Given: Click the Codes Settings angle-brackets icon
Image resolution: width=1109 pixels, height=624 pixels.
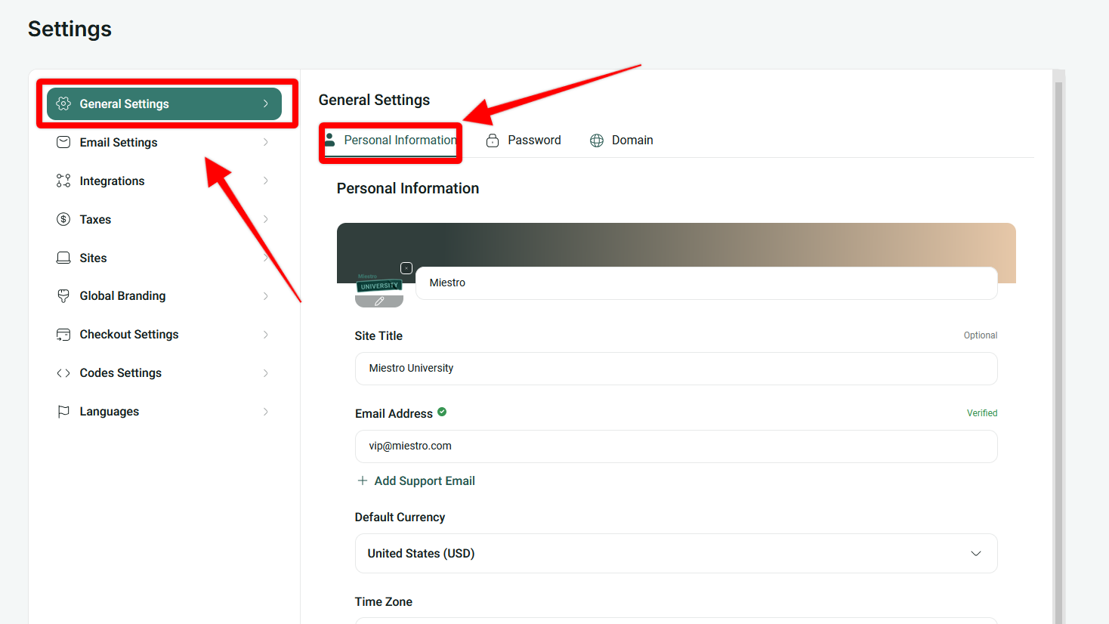Looking at the screenshot, I should coord(63,373).
